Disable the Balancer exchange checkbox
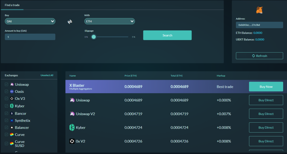The height and width of the screenshot is (154, 287). [6, 127]
